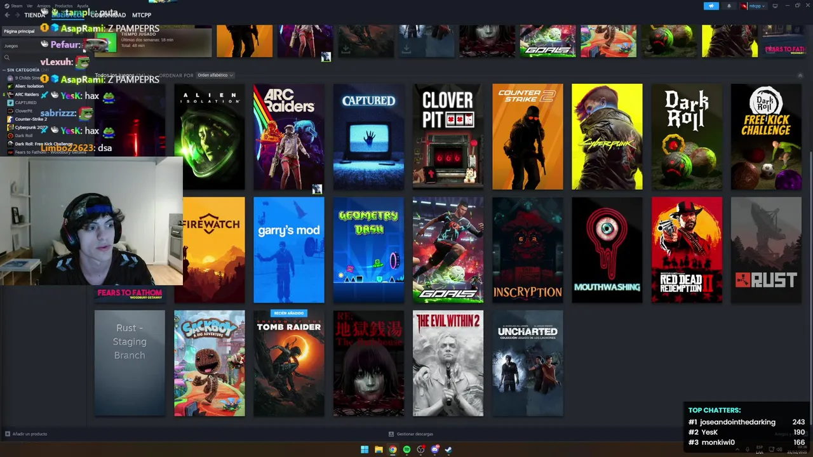This screenshot has width=813, height=457.
Task: Open the Geometry Dash cover
Action: (368, 250)
